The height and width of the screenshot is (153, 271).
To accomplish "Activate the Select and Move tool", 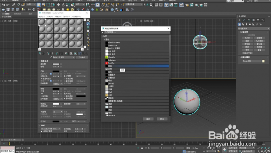I will pos(58,5).
